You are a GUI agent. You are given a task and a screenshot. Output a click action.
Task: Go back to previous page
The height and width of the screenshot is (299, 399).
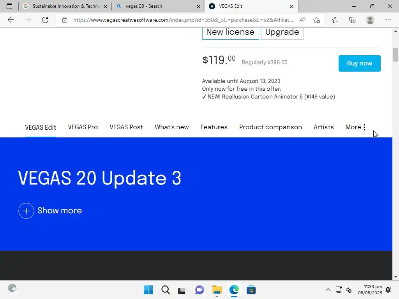pyautogui.click(x=11, y=20)
